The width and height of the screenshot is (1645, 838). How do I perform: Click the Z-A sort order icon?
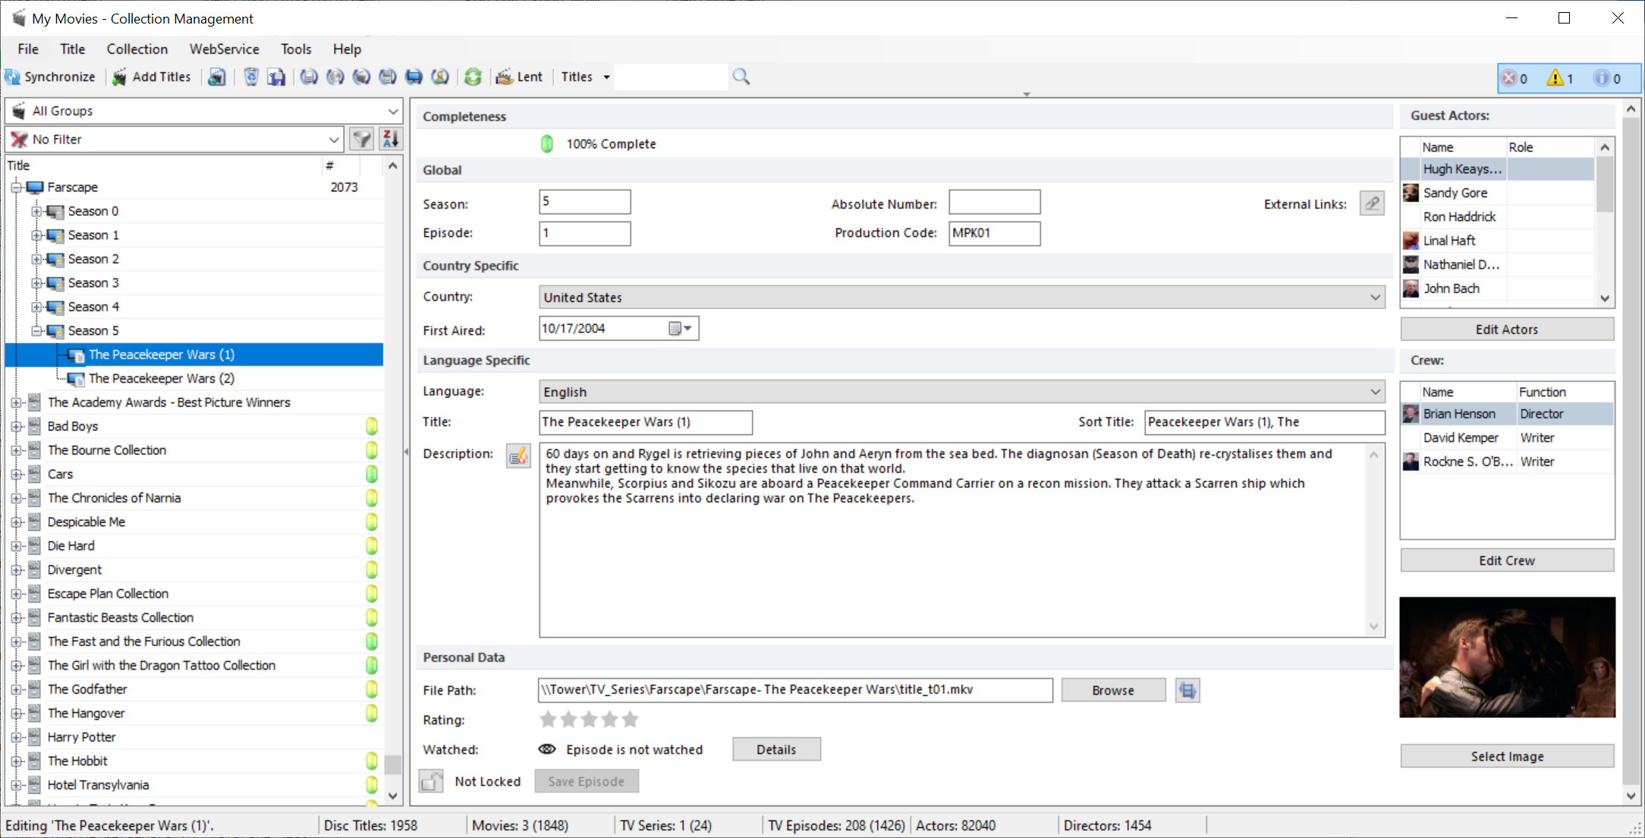391,139
